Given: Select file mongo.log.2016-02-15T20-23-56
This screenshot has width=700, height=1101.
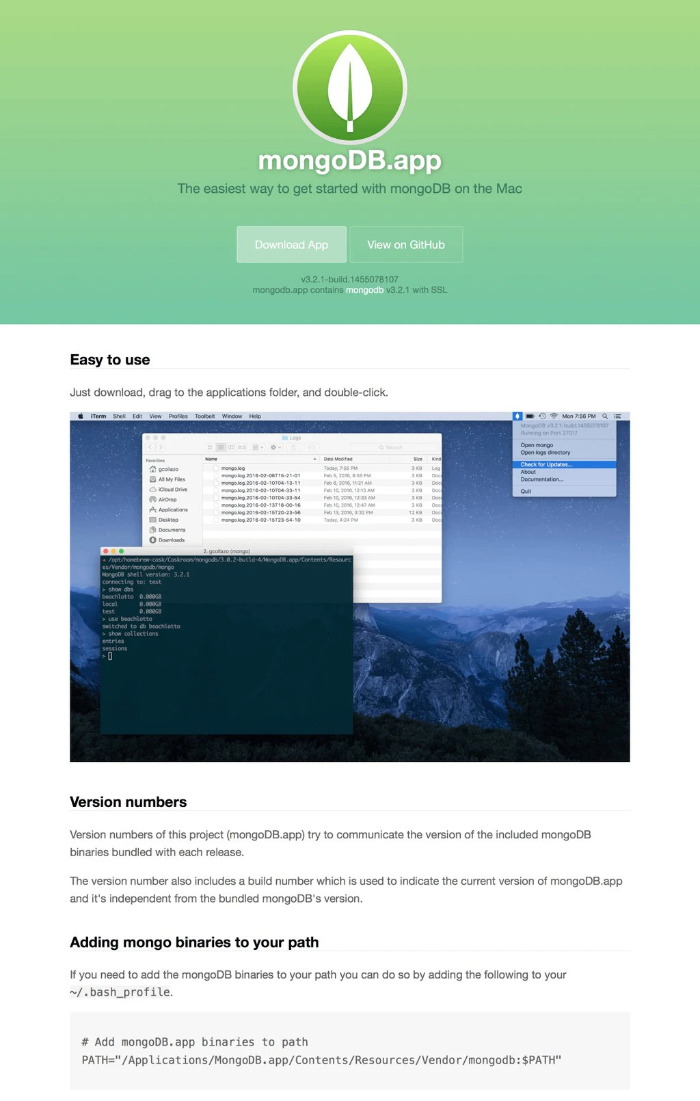Looking at the screenshot, I should [323, 512].
